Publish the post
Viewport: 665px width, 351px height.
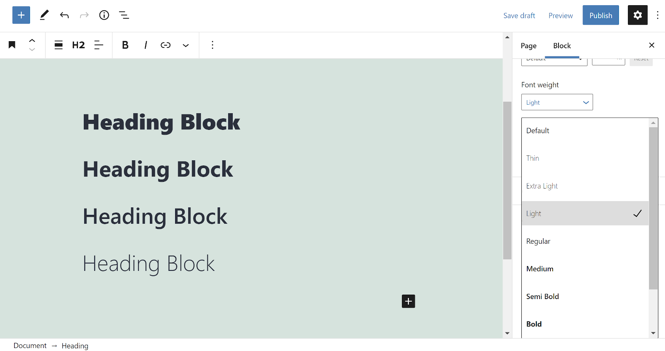[600, 15]
